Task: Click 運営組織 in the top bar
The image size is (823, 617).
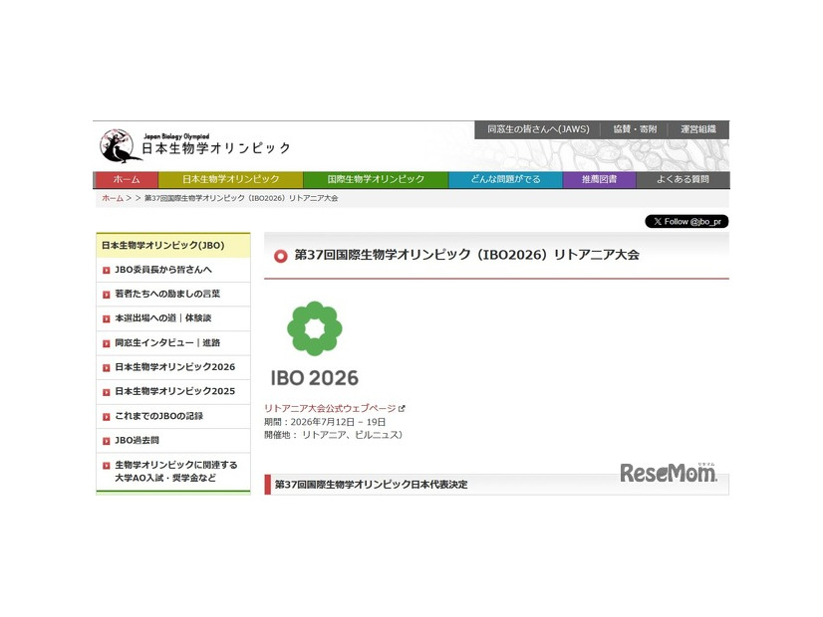Action: point(698,129)
